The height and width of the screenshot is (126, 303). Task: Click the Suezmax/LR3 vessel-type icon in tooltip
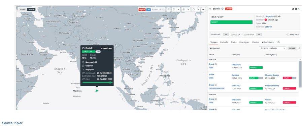(x=83, y=62)
